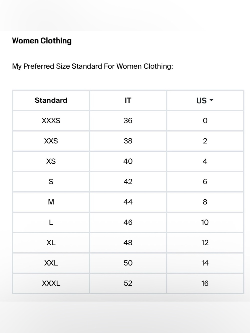Screen dimensions: 250x333
Task: Select the XXS standard size cell
Action: tap(51, 141)
